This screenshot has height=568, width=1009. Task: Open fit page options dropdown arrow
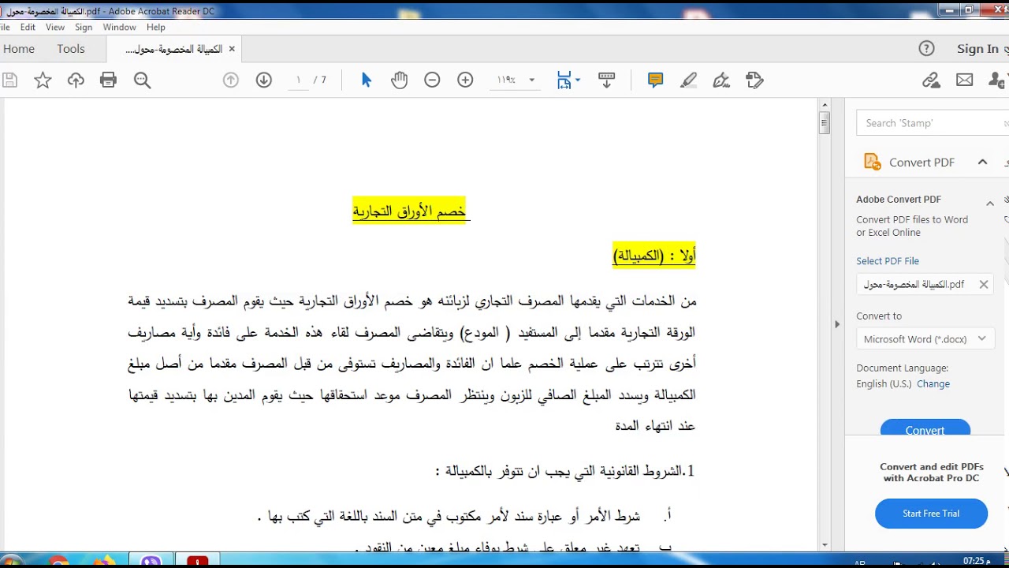(578, 80)
